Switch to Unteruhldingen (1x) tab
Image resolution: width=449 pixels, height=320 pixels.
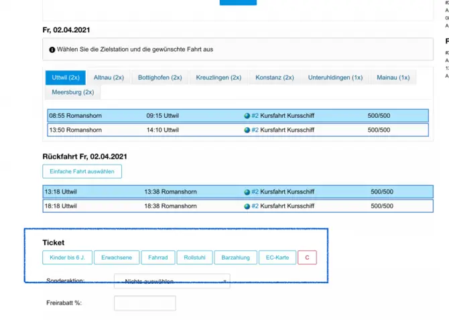(x=335, y=78)
